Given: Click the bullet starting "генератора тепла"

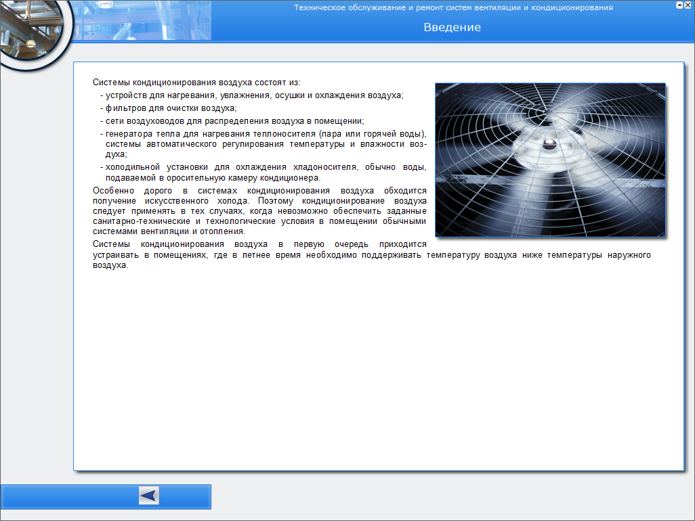Looking at the screenshot, I should click(x=265, y=144).
